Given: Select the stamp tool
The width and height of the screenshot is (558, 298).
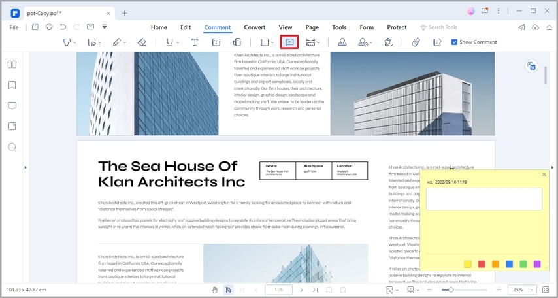Looking at the screenshot, I should [342, 42].
